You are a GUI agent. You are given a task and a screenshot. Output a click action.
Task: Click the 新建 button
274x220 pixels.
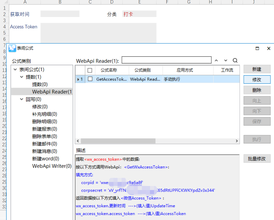pyautogui.click(x=257, y=69)
